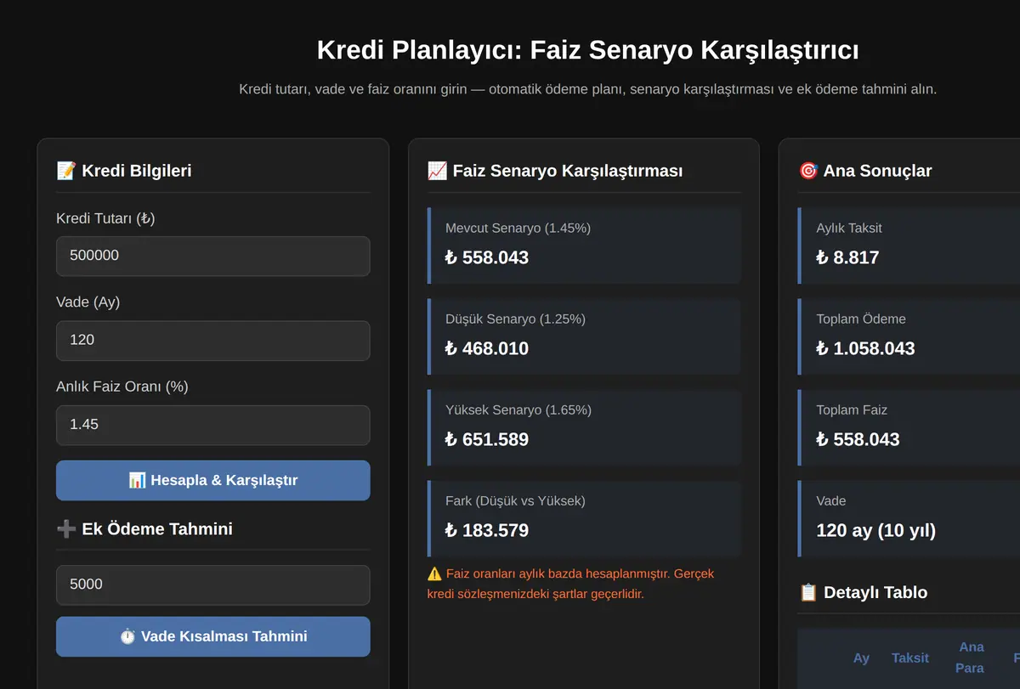The height and width of the screenshot is (689, 1020).
Task: Click the memo emoji beside Kredi Bilgileri
Action: tap(65, 171)
